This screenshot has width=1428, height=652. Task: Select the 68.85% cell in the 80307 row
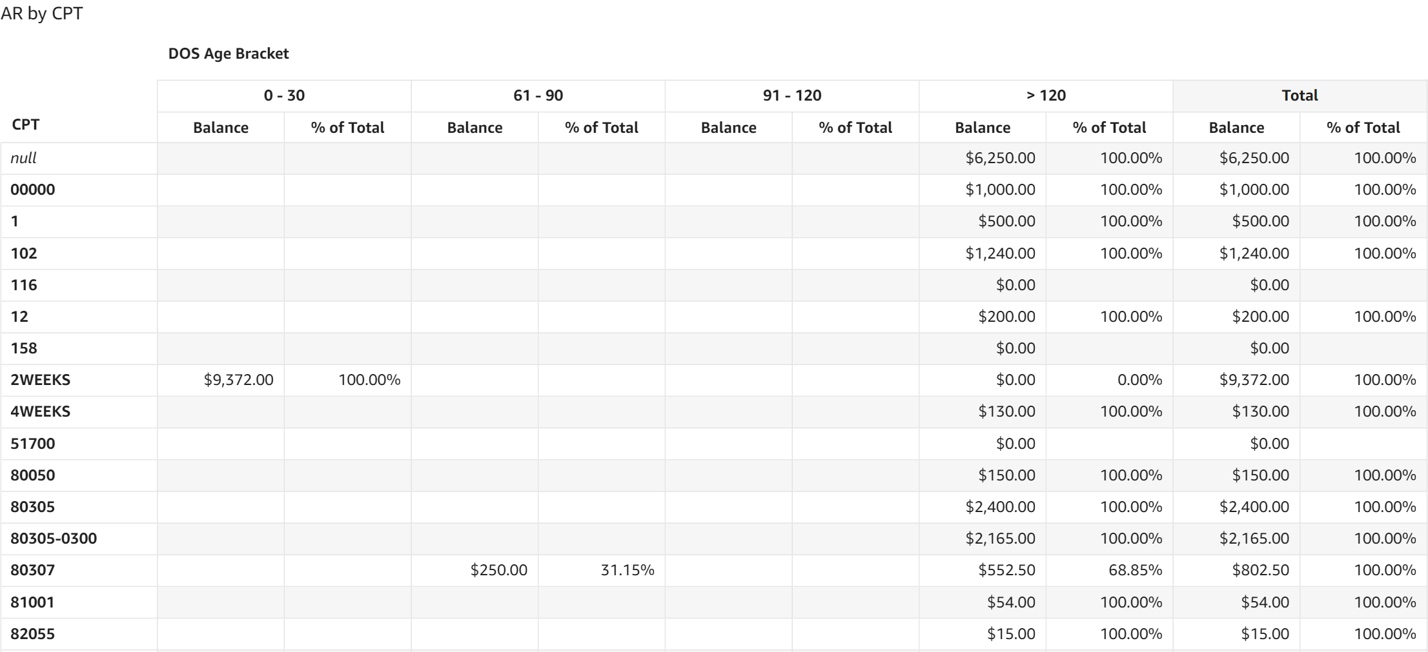(x=1135, y=570)
